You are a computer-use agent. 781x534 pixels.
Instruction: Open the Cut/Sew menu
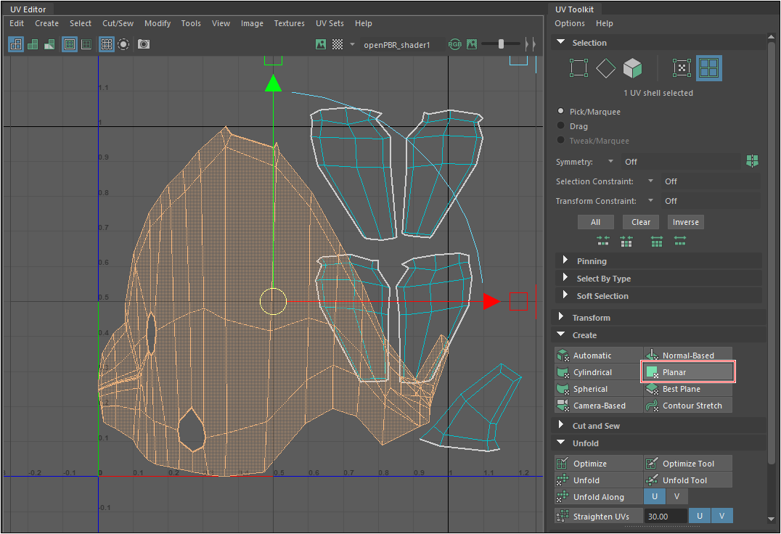(118, 23)
